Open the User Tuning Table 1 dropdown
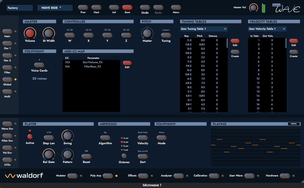 204,29
